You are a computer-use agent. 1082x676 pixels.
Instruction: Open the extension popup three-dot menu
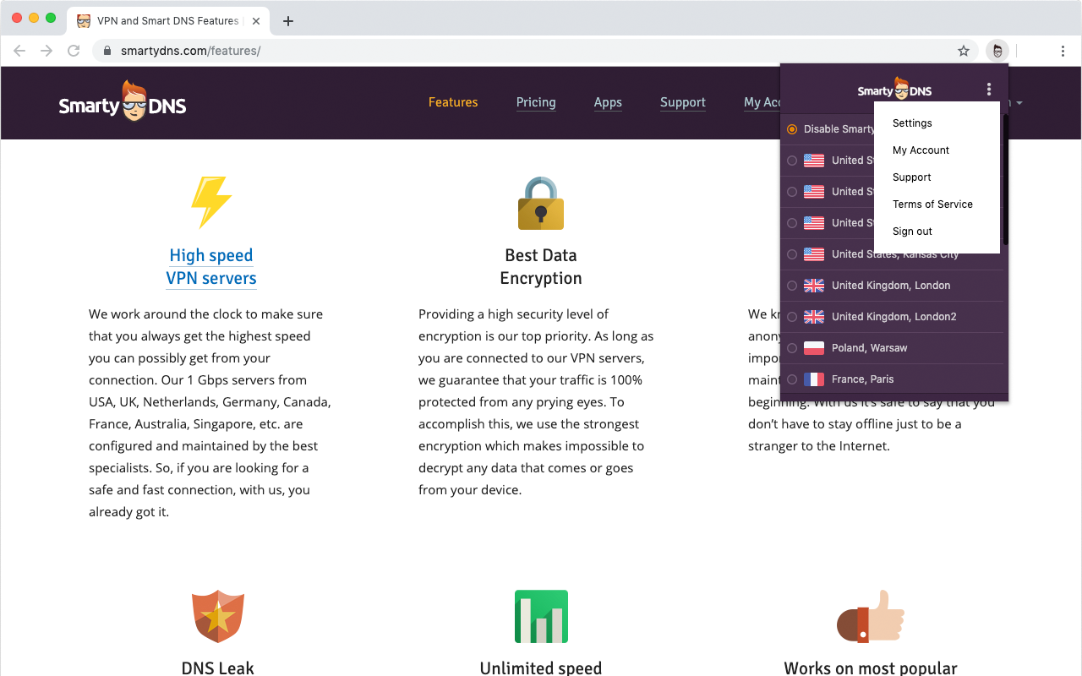click(989, 88)
